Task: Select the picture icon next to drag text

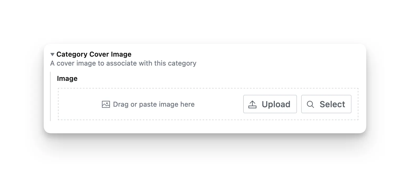Action: point(105,104)
